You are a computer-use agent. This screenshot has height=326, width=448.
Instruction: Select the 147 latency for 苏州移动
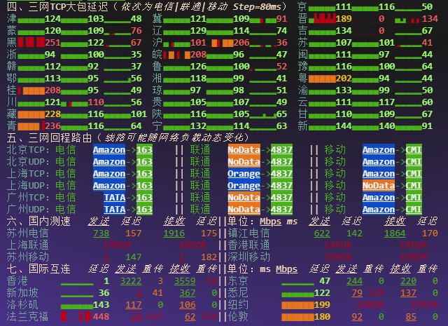coord(134,257)
